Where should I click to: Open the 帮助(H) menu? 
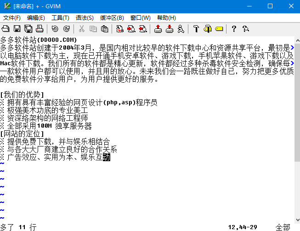point(166,18)
